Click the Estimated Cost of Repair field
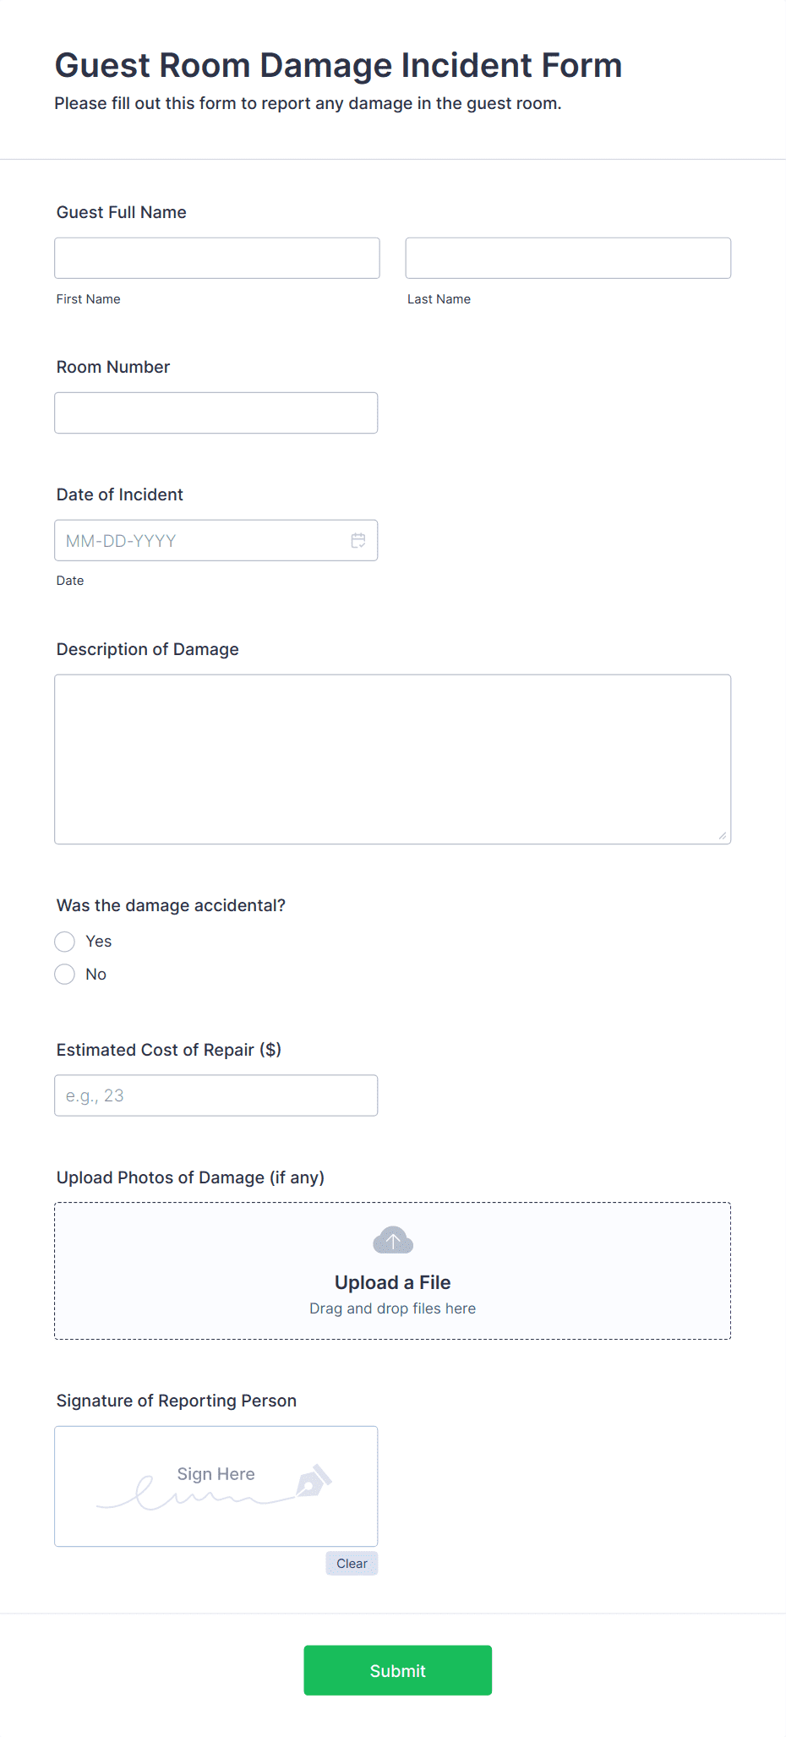The image size is (786, 1737). tap(216, 1095)
